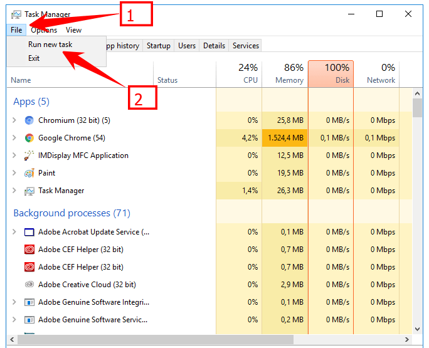The width and height of the screenshot is (429, 348).
Task: Sort processes by Network column
Action: pos(376,75)
